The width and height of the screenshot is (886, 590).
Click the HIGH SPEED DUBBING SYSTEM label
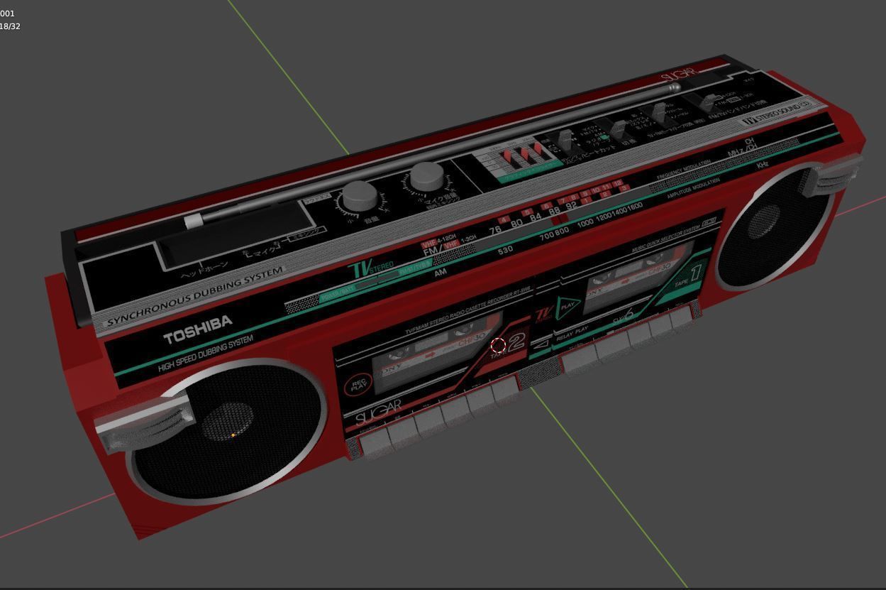206,354
